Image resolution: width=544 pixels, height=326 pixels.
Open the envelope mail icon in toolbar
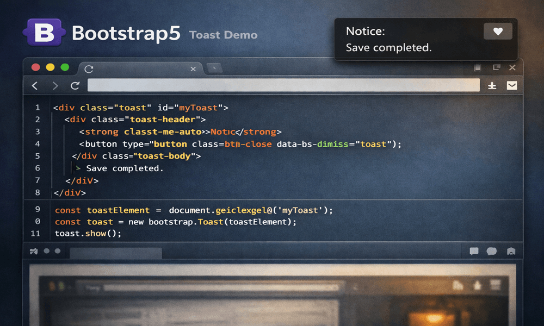pyautogui.click(x=512, y=85)
